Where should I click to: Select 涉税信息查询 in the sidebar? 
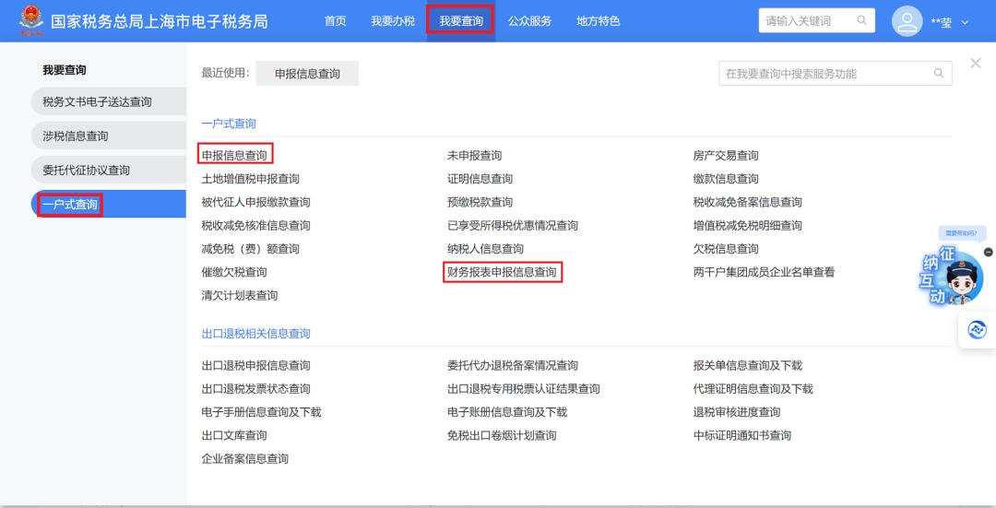click(76, 136)
